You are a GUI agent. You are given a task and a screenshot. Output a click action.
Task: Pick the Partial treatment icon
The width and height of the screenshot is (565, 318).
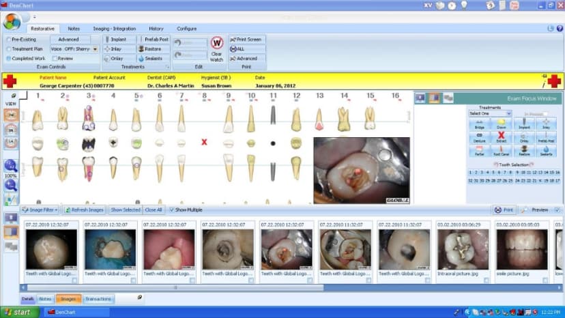coord(479,150)
